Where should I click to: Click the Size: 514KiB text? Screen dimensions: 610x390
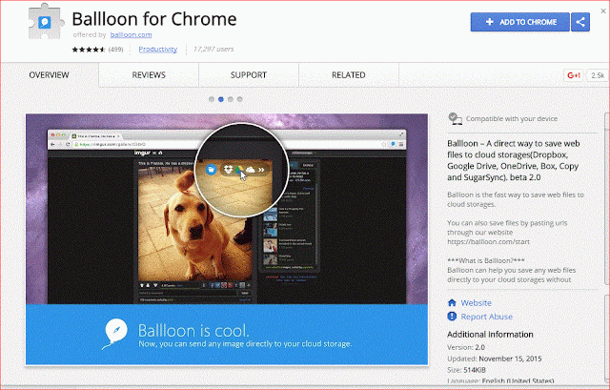(x=466, y=370)
